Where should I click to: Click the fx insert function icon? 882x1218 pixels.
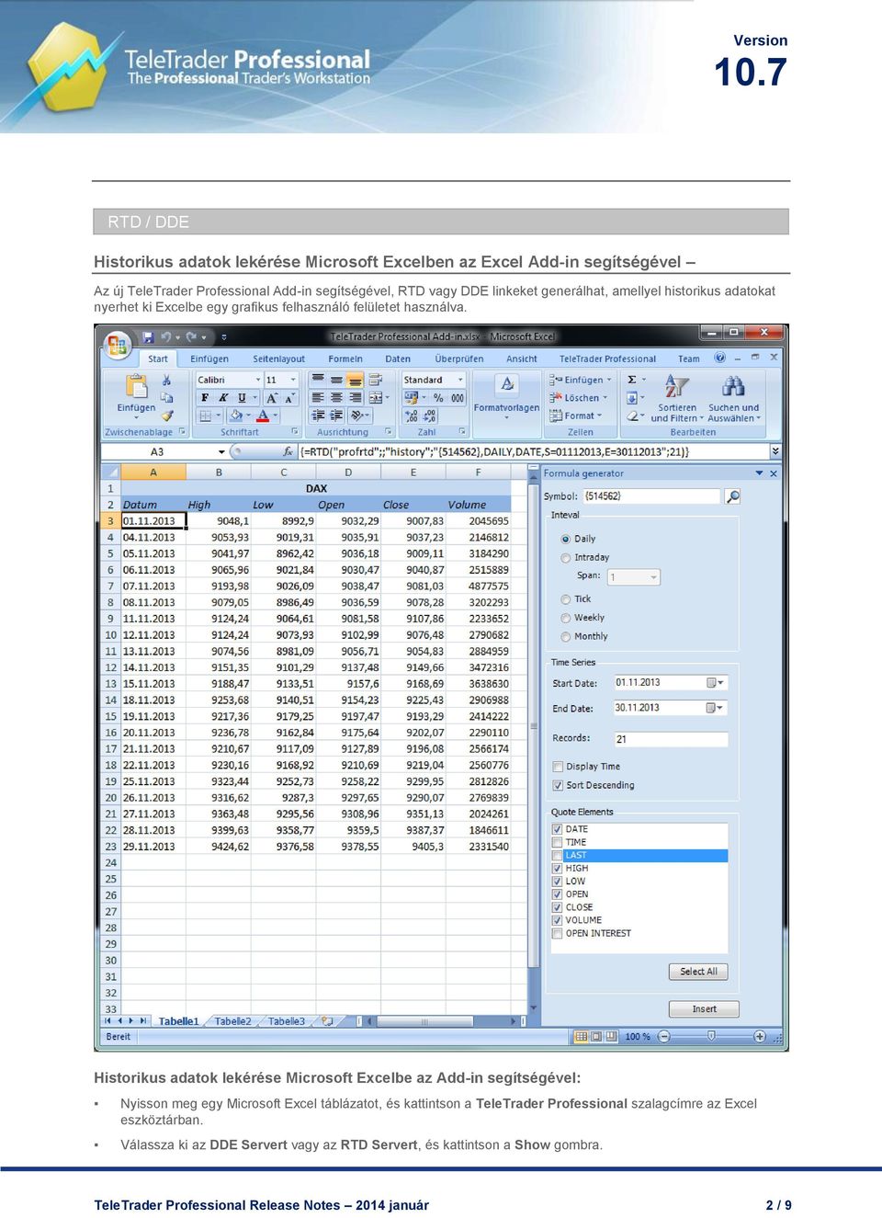(288, 451)
